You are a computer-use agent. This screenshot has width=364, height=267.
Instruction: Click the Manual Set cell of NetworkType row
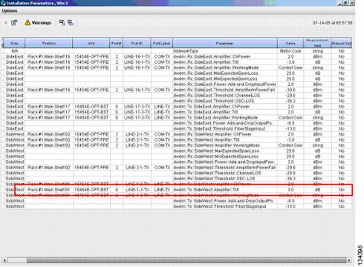click(x=341, y=51)
